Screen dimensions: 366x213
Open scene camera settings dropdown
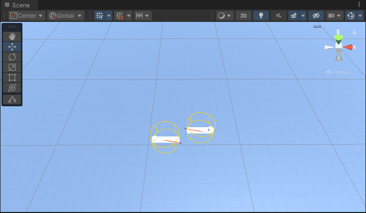pyautogui.click(x=334, y=16)
